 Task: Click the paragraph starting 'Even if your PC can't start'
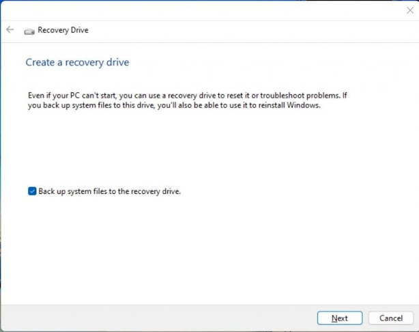pos(188,100)
